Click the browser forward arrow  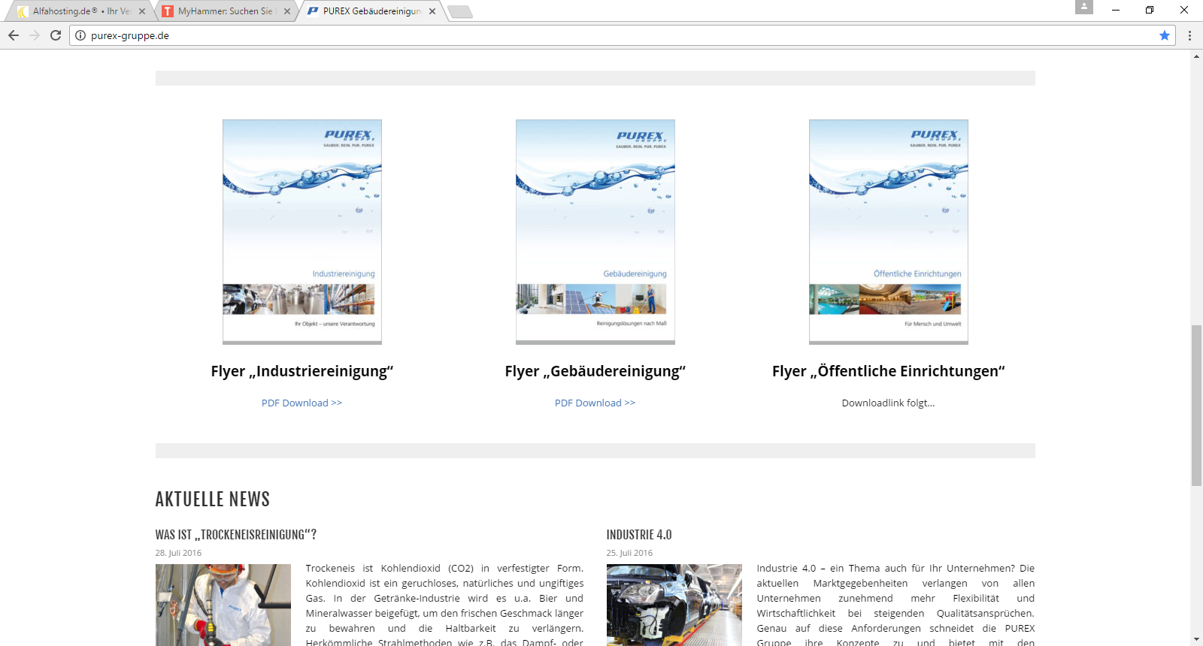[x=35, y=35]
